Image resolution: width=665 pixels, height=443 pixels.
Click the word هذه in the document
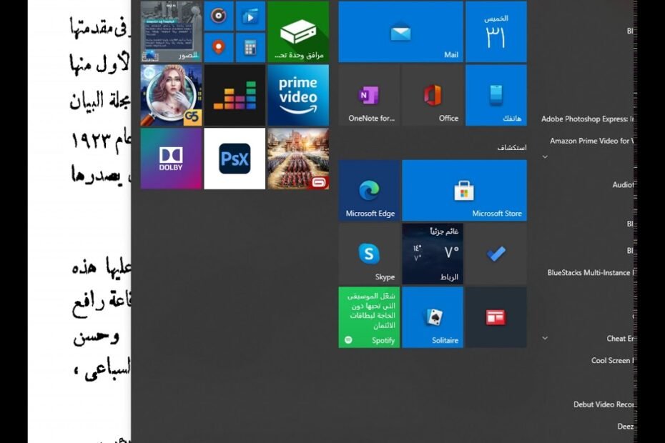(84, 268)
